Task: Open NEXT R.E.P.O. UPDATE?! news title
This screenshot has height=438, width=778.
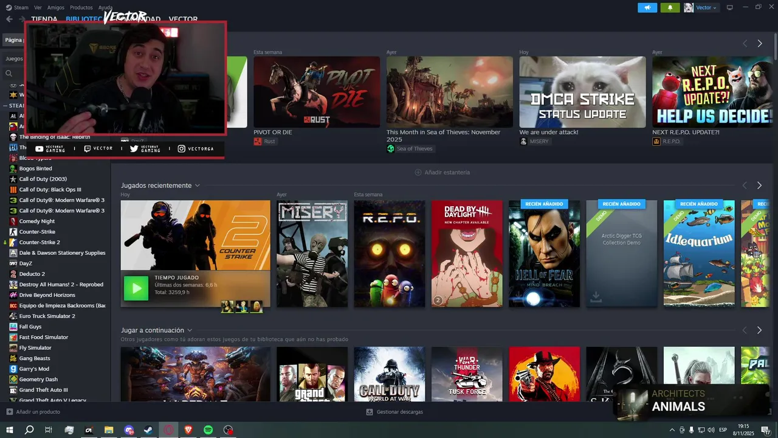Action: point(686,132)
